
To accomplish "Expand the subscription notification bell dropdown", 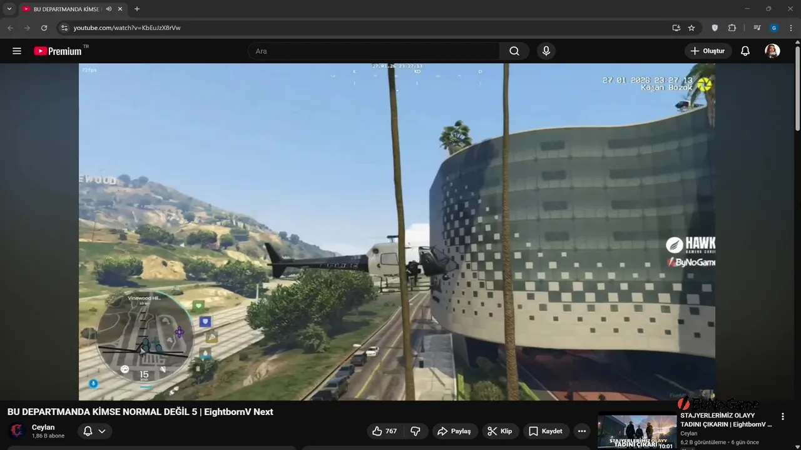I will coord(95,431).
